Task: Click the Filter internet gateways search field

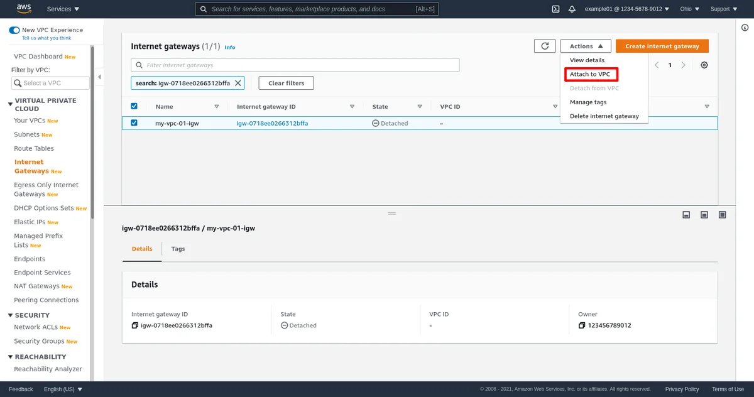Action: click(x=295, y=65)
